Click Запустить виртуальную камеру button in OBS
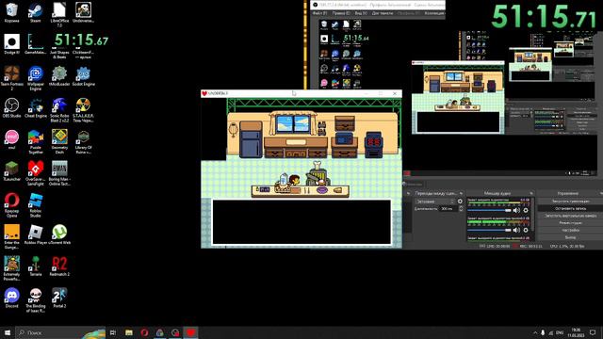Image resolution: width=603 pixels, height=339 pixels. point(570,216)
